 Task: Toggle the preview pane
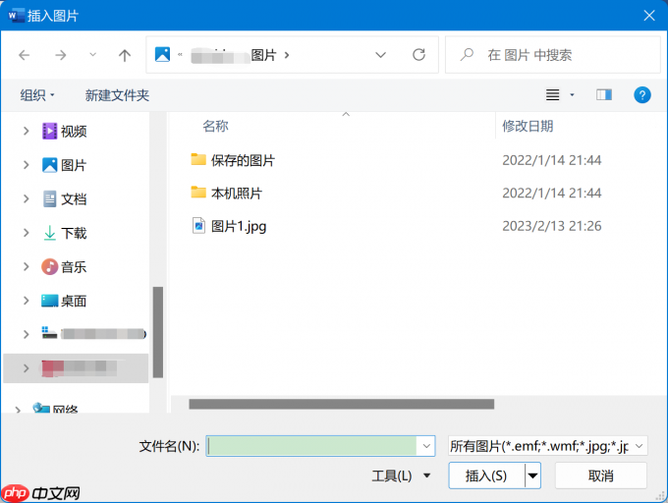604,94
